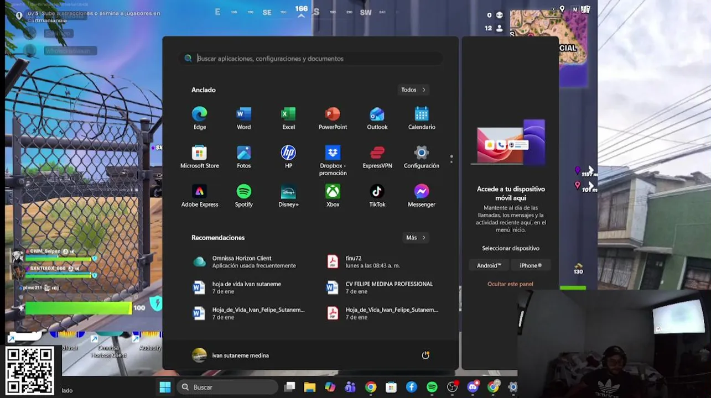Click the Start menu search field
Viewport: 711px width, 398px height.
click(311, 58)
